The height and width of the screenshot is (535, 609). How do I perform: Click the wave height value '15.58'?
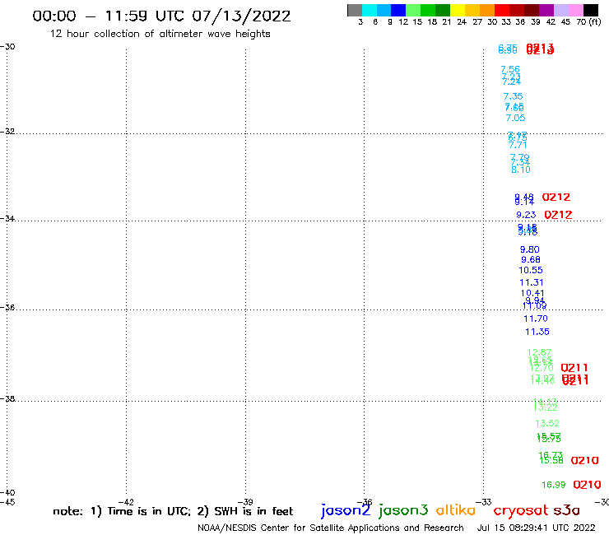coord(551,461)
